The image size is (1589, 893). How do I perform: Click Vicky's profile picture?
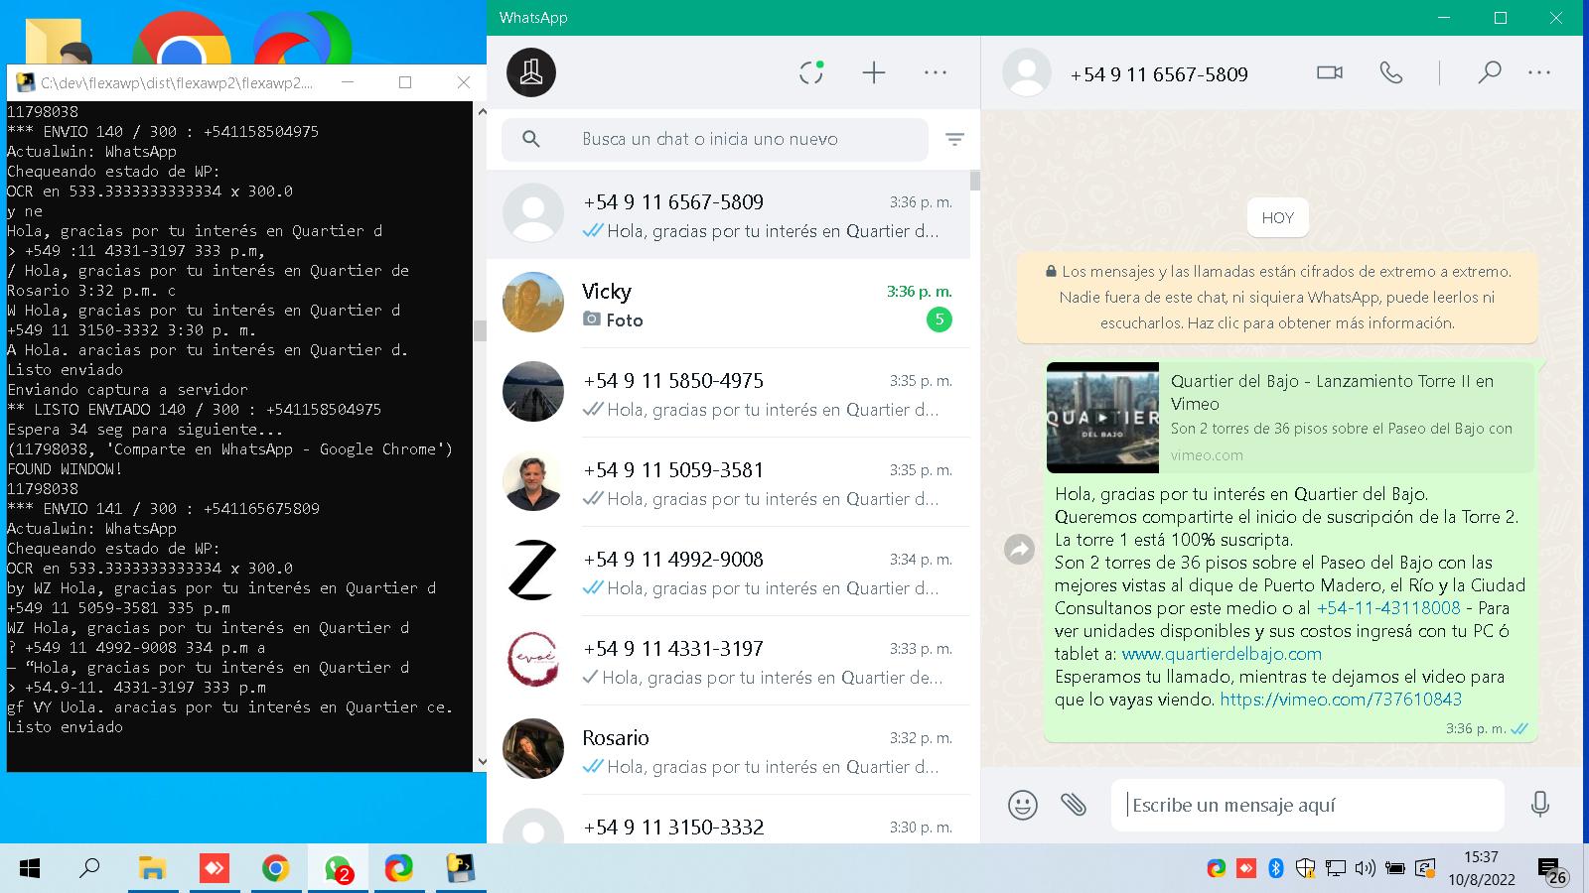(533, 302)
